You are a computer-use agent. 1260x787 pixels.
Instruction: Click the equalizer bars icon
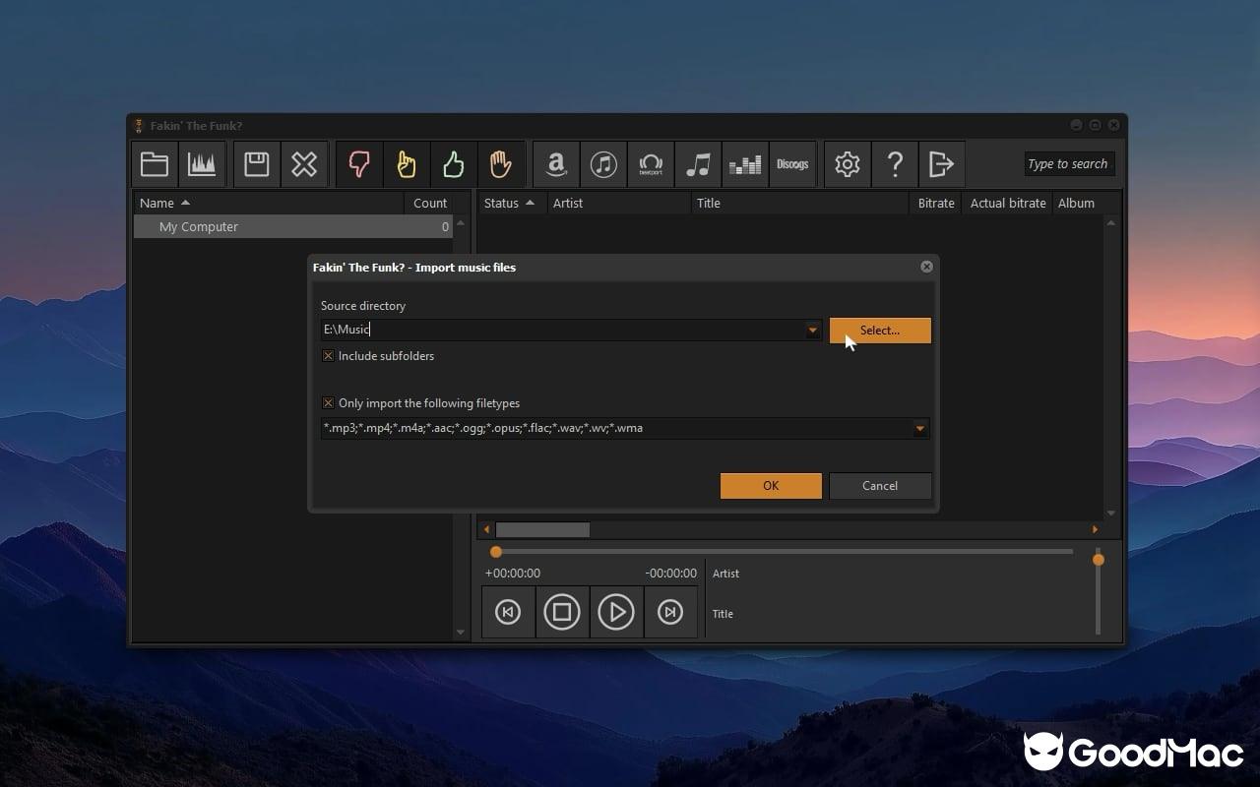tap(745, 164)
